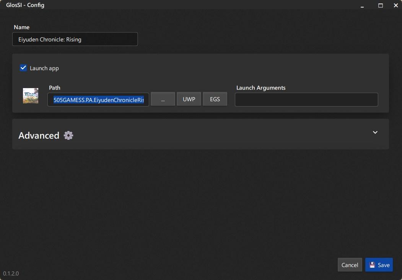Viewport: 402px width, 280px height.
Task: Click the floppy disk icon on Save
Action: pos(372,265)
